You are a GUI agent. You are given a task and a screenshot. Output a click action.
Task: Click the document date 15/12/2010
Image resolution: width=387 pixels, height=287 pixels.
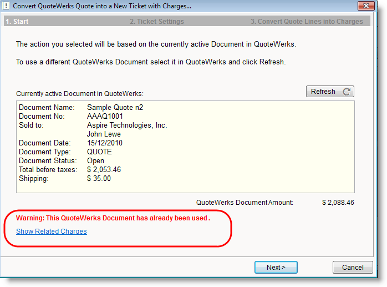coord(105,143)
